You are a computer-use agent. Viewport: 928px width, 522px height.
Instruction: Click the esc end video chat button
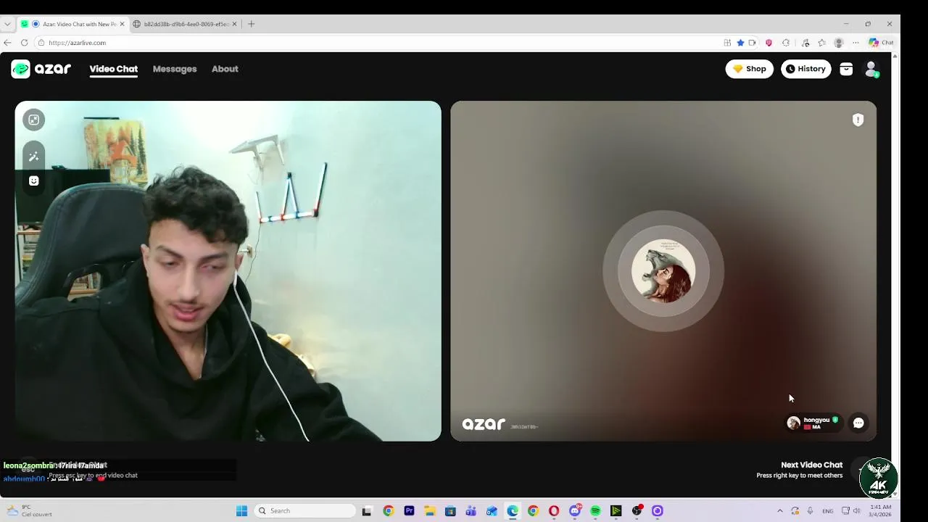(x=28, y=469)
